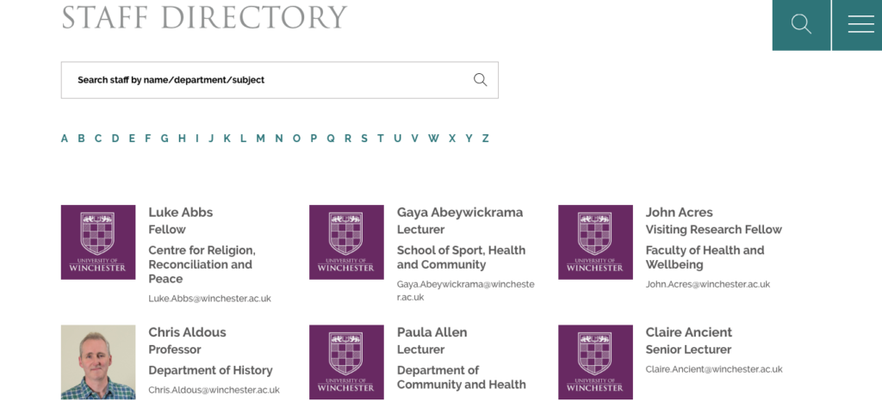Filter staff by letter M
The width and height of the screenshot is (882, 408).
(260, 139)
